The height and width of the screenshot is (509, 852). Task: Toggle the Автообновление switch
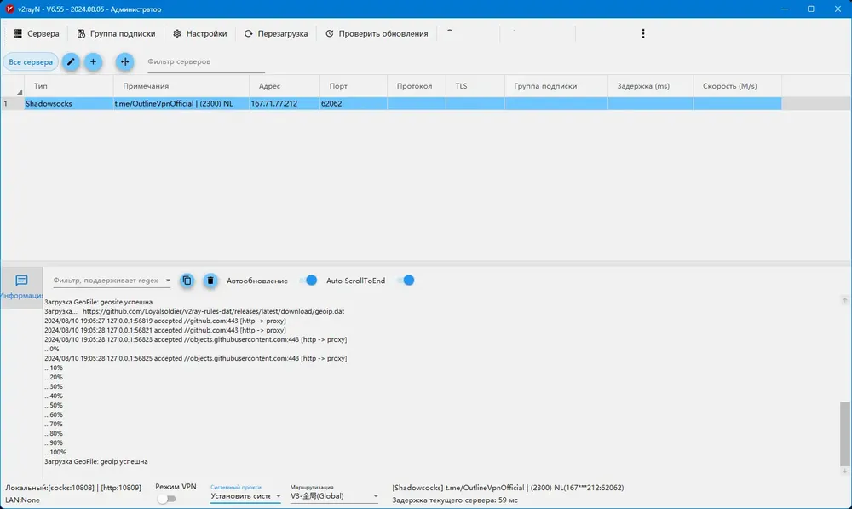point(308,281)
